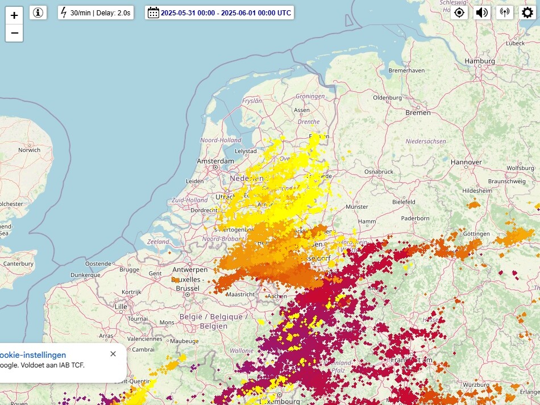Click the lightning bolt strike rate icon
This screenshot has height=405, width=540.
63,13
